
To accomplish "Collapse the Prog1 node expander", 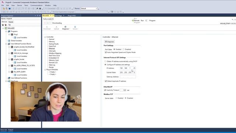I will [9, 34].
